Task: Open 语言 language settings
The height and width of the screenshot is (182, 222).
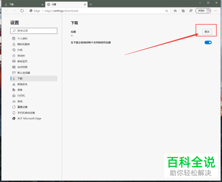Action: tap(34, 90)
